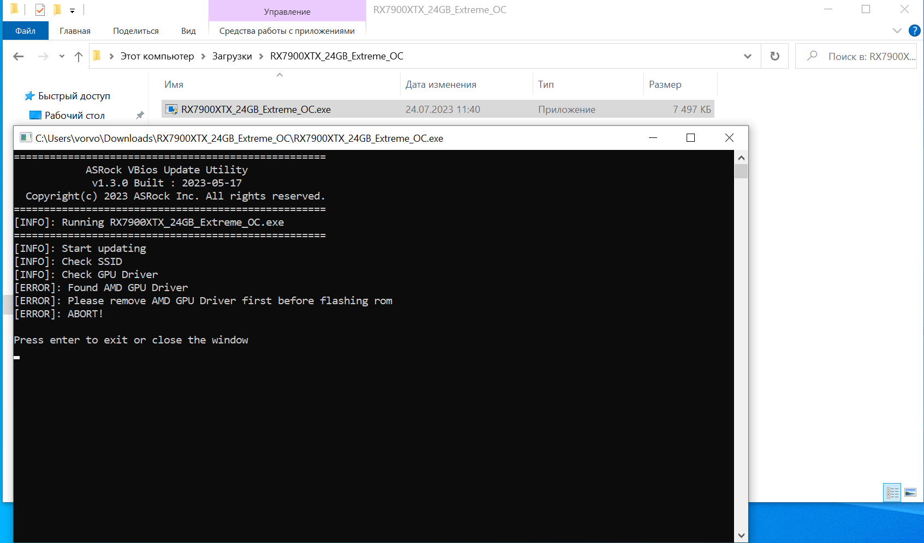Maximize the console window
Image resolution: width=924 pixels, height=543 pixels.
click(690, 138)
